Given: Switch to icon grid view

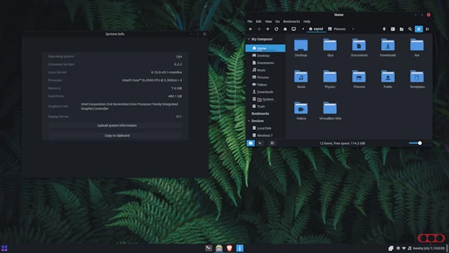Looking at the screenshot, I should (x=419, y=29).
